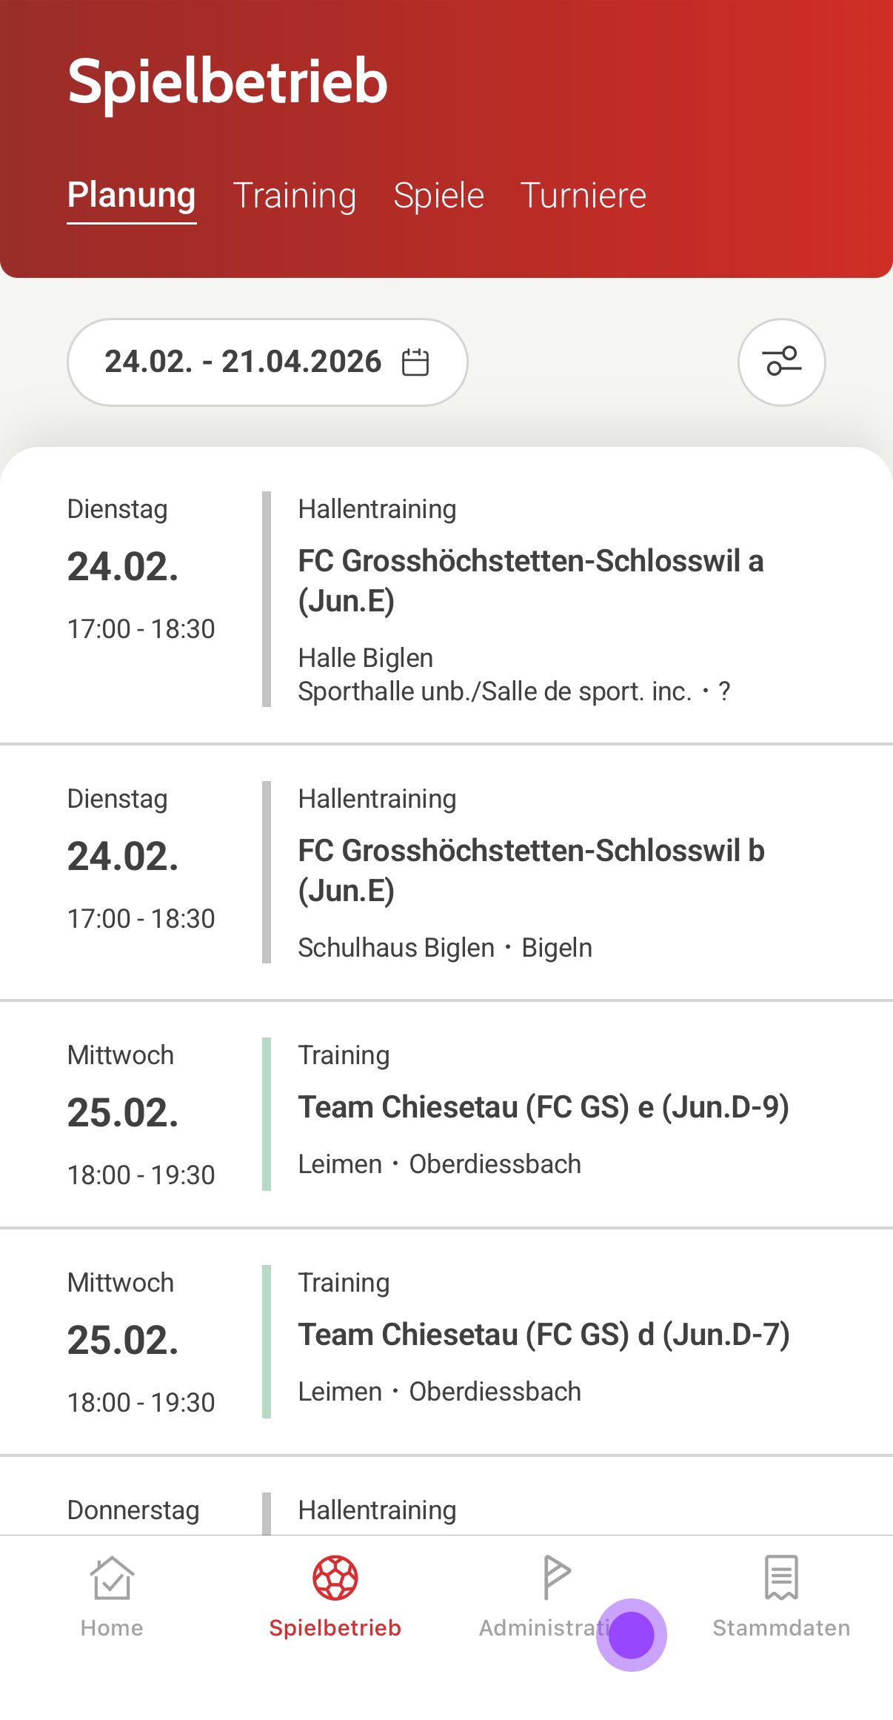Switch to the Training tab
Image resolution: width=893 pixels, height=1720 pixels.
(x=295, y=196)
